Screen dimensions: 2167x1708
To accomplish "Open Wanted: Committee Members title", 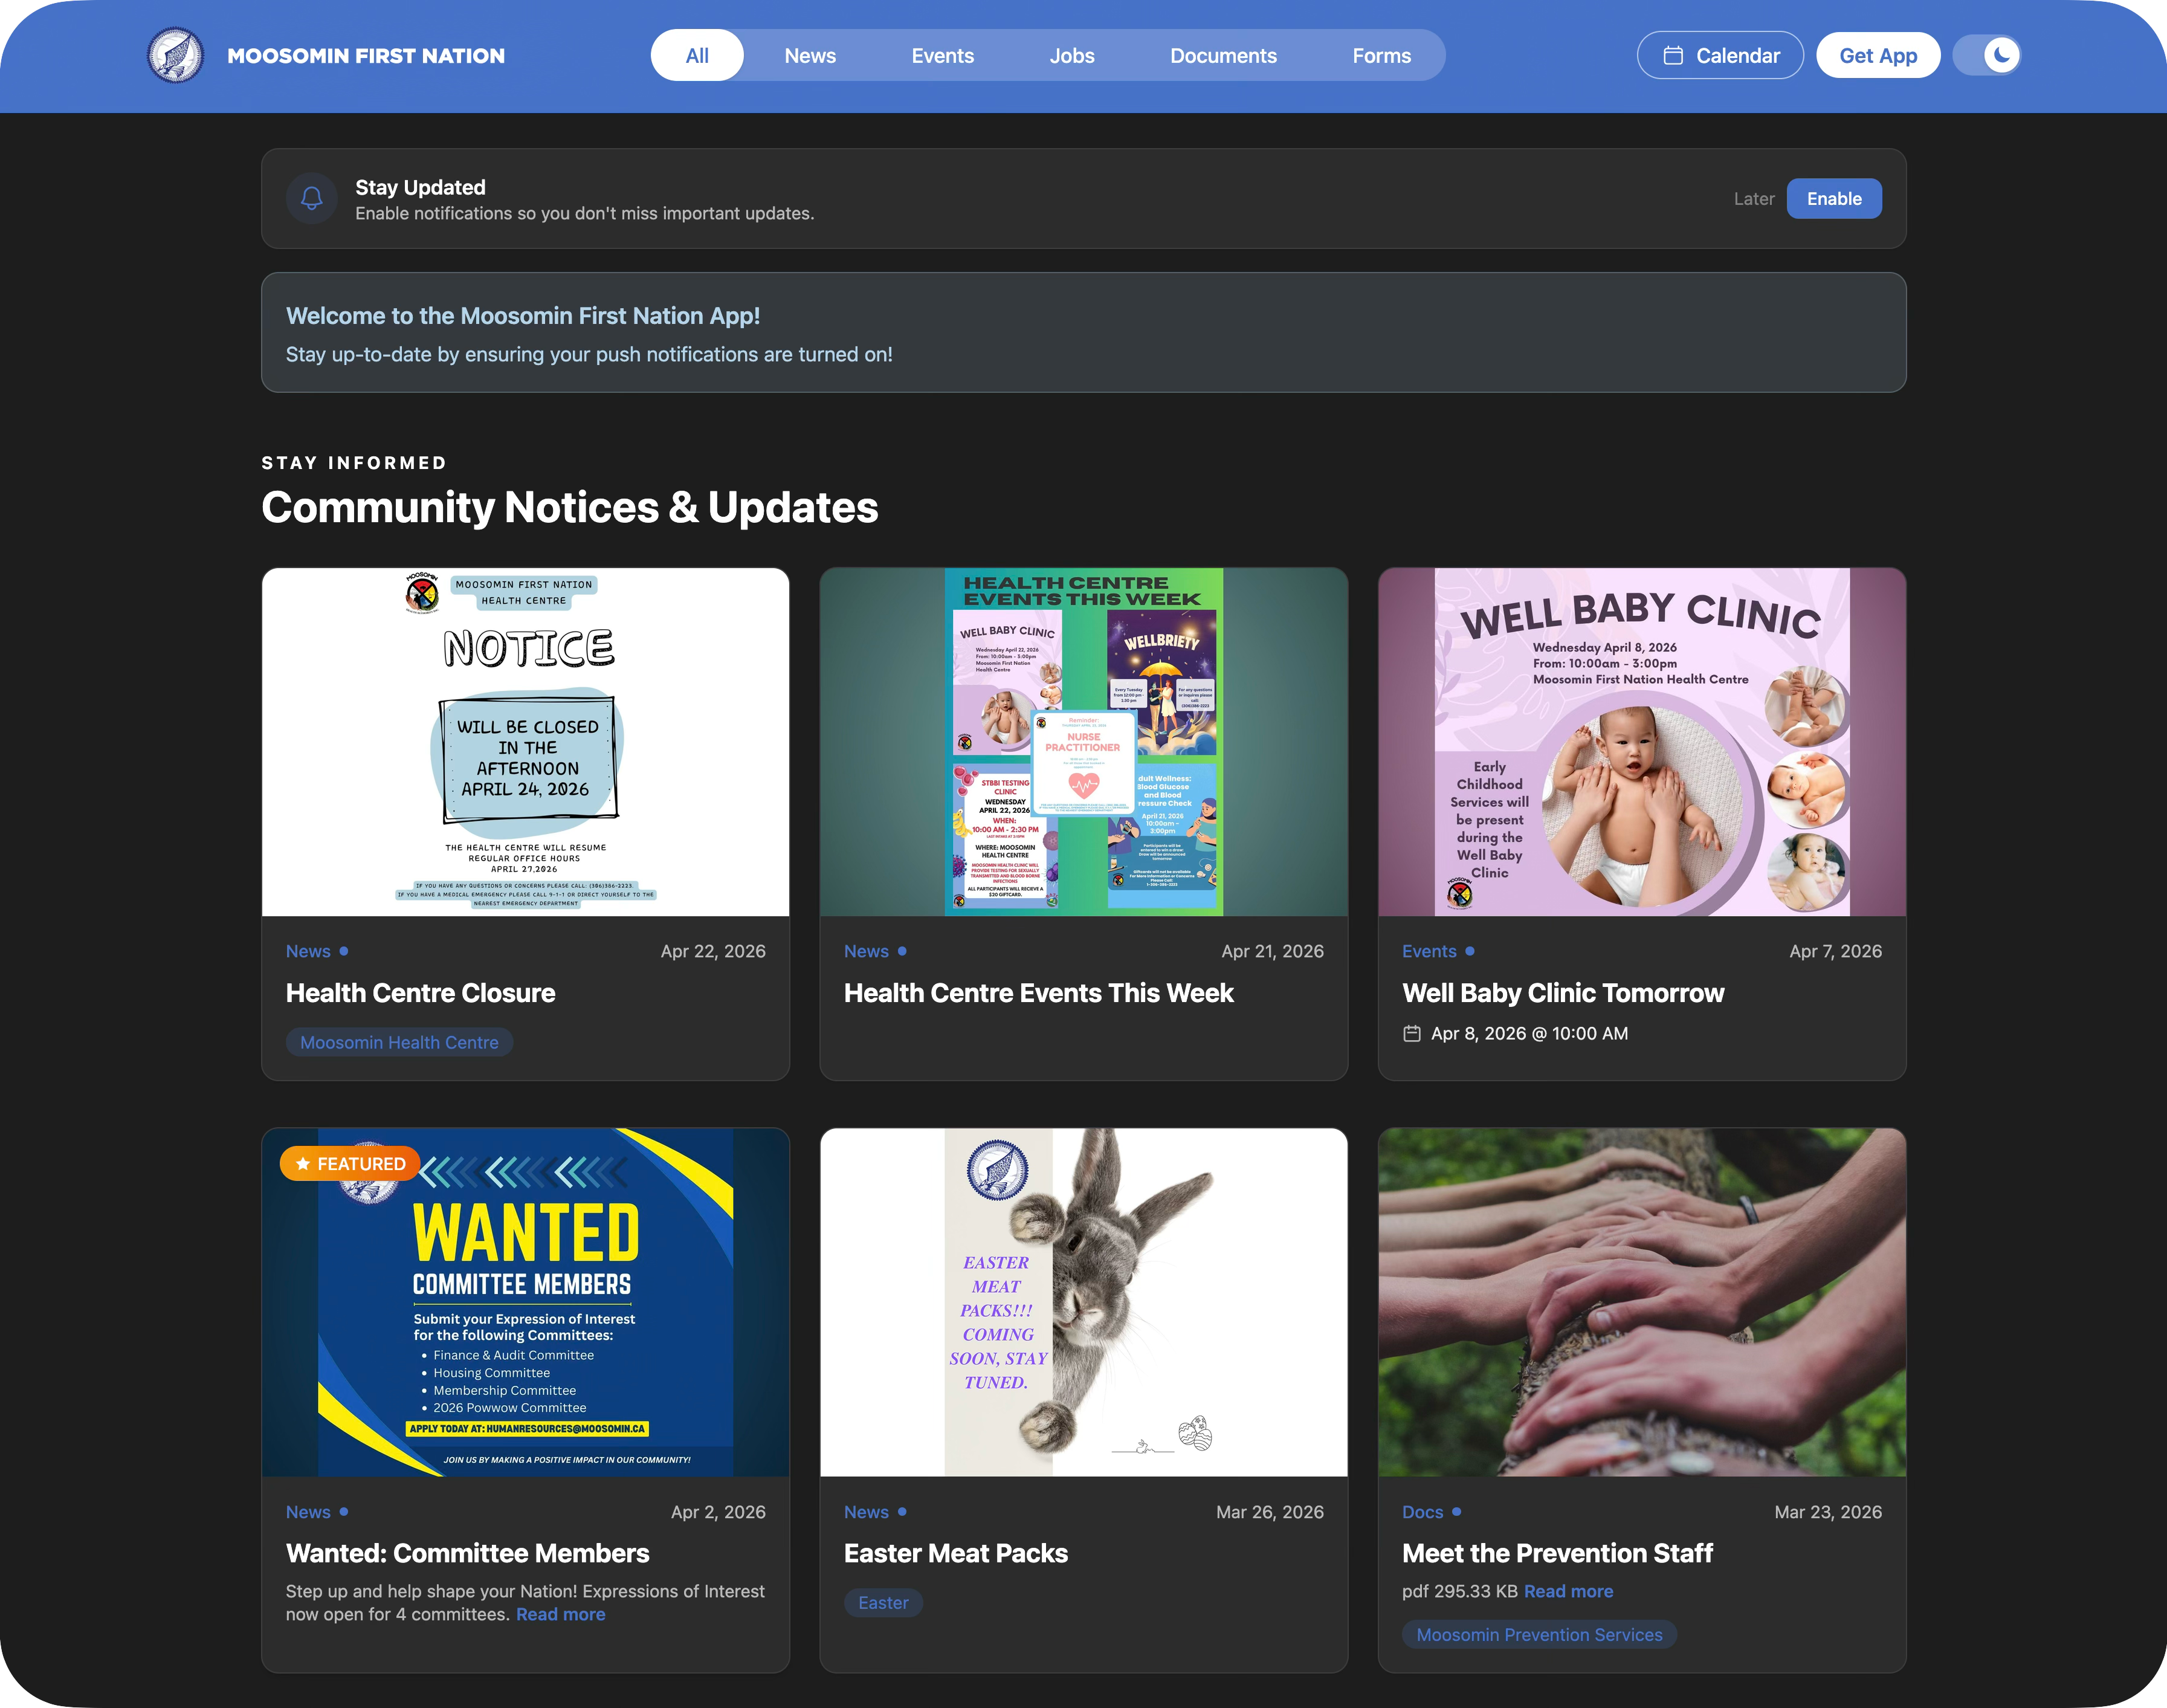I will [x=467, y=1553].
